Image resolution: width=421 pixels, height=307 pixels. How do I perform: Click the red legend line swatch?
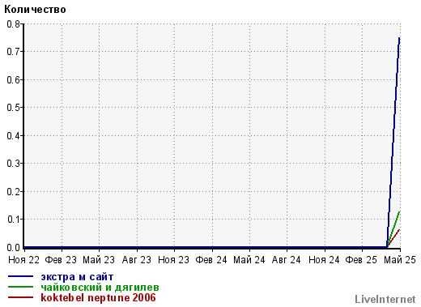click(20, 297)
